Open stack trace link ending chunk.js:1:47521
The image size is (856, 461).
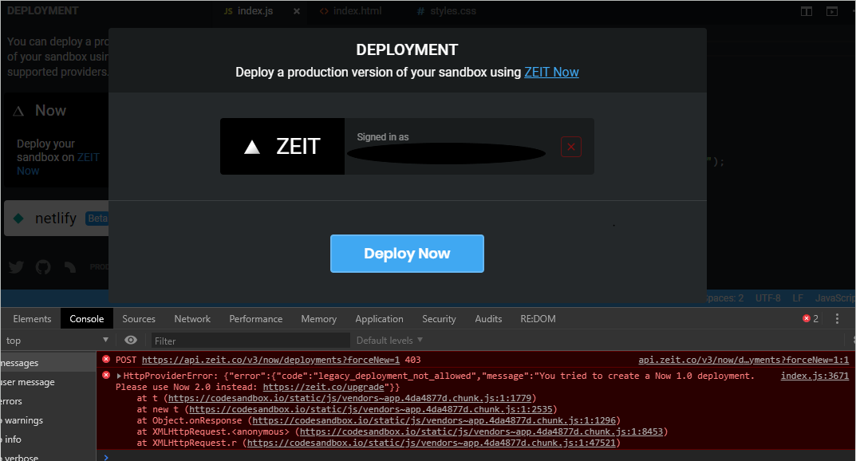432,443
